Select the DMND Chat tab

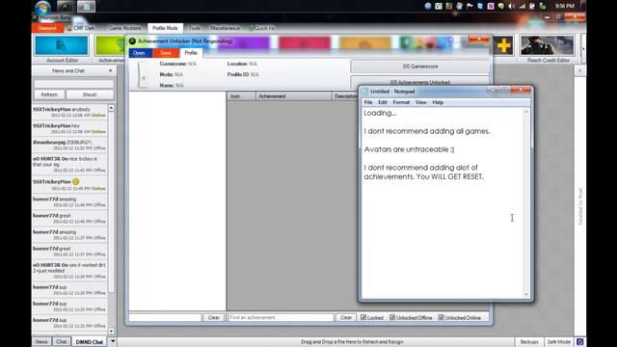(x=90, y=341)
